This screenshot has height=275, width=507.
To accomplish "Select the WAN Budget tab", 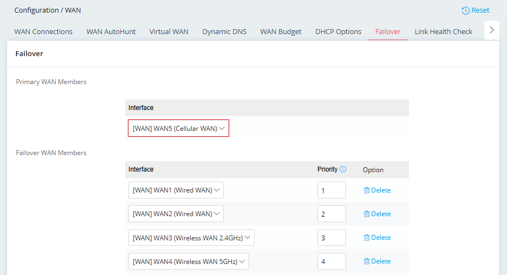I will coord(281,32).
